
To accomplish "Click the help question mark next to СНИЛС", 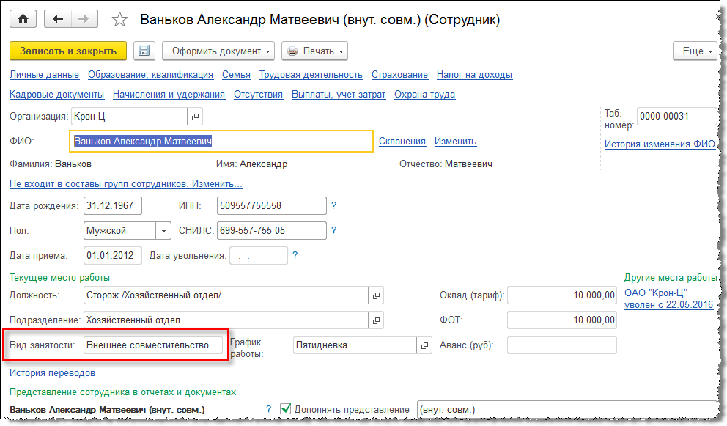I will point(333,231).
